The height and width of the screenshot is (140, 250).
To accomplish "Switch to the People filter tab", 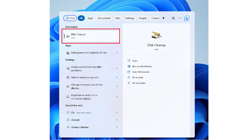I will 143,18.
